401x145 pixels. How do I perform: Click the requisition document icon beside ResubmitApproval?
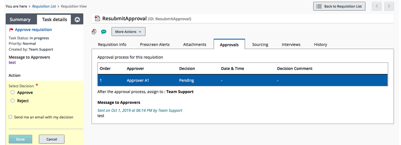(97, 19)
